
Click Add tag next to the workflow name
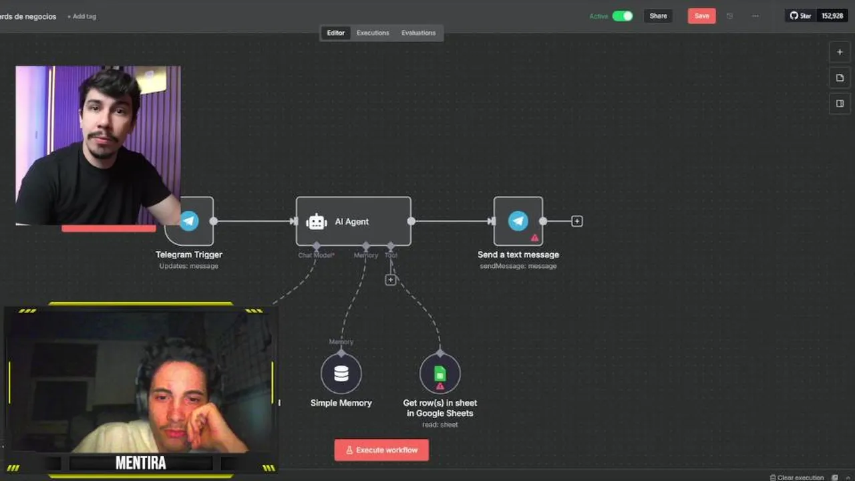[81, 16]
